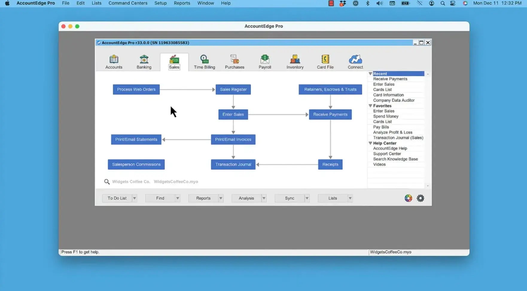Open Control Center in the menu bar

pyautogui.click(x=453, y=3)
